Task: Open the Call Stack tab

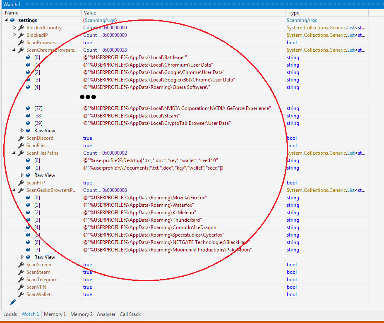Action: tap(130, 314)
